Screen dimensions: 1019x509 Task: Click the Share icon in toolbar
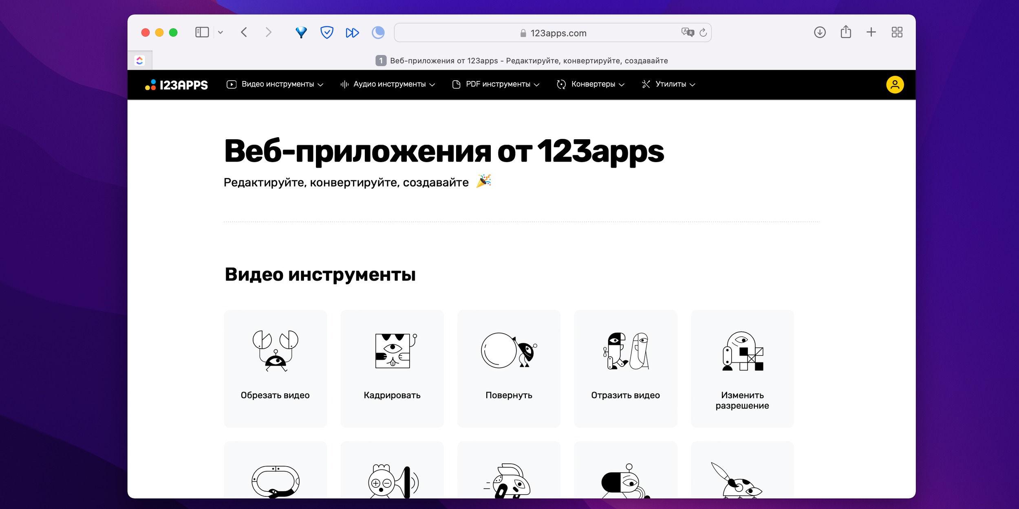click(x=846, y=32)
